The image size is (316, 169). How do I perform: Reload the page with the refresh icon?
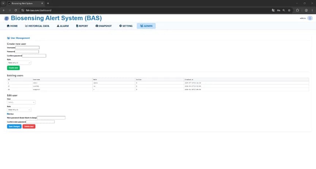pos(15,10)
